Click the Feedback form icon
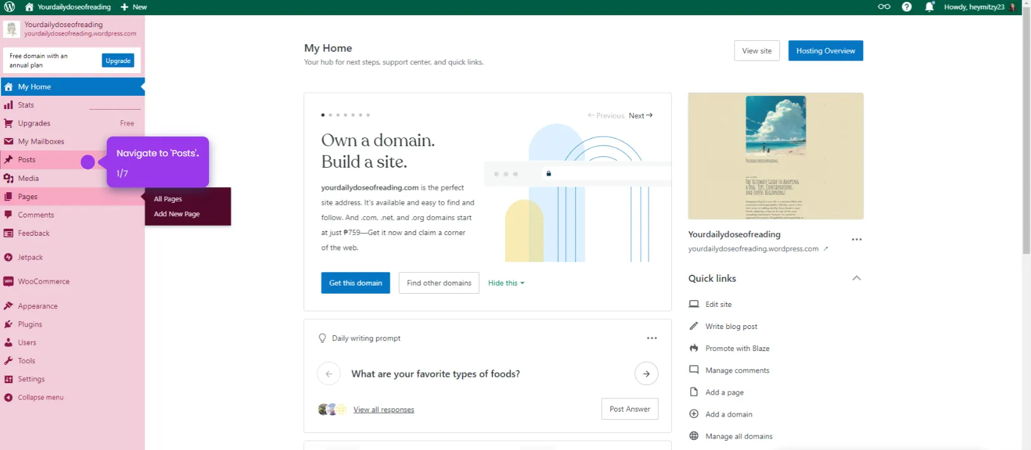The image size is (1031, 450). coord(8,233)
